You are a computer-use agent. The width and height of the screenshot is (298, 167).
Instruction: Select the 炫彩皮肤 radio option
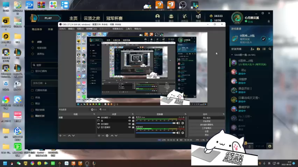(33, 48)
